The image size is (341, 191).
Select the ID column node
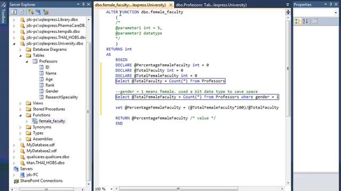[47, 67]
